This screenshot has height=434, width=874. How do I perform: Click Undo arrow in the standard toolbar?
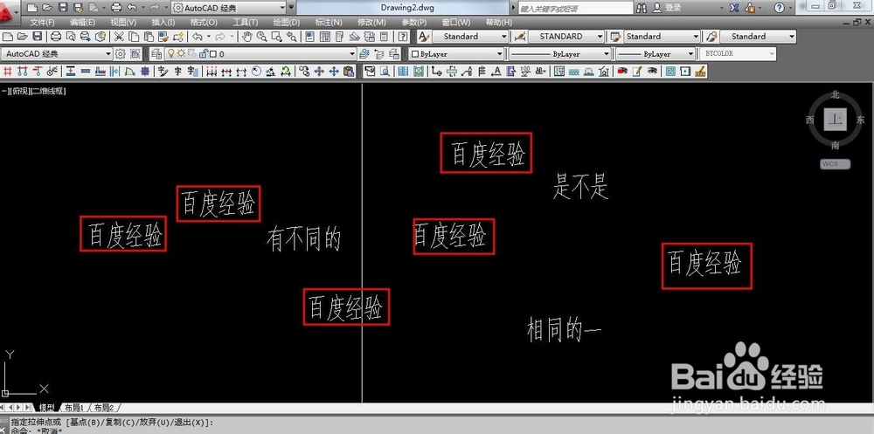pyautogui.click(x=198, y=37)
